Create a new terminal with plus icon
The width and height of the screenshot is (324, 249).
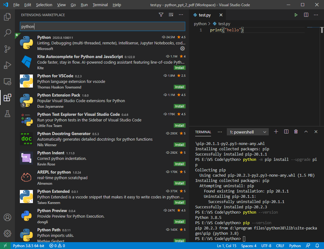(276, 132)
